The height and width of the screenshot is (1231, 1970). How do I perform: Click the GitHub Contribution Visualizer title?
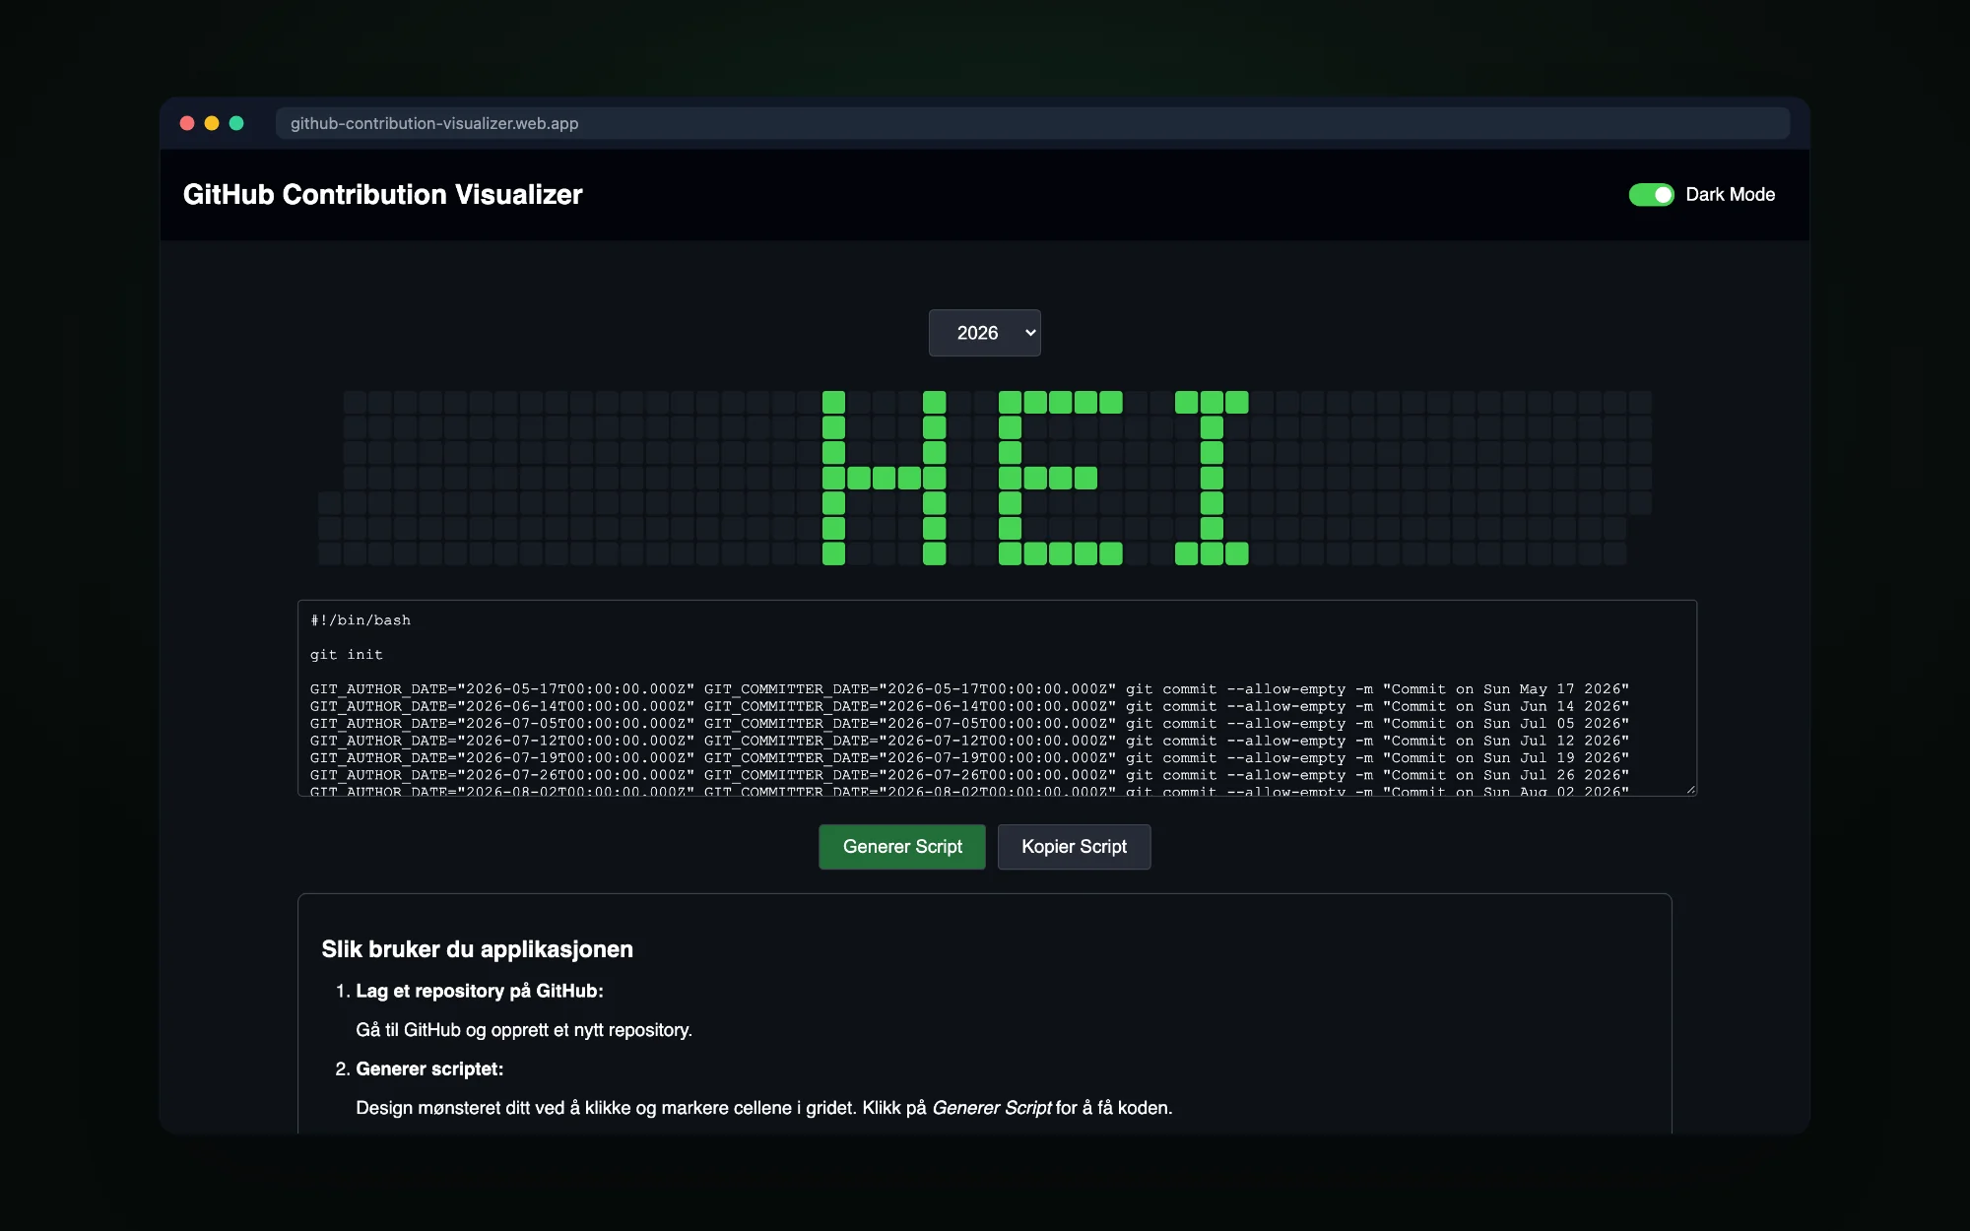tap(382, 195)
